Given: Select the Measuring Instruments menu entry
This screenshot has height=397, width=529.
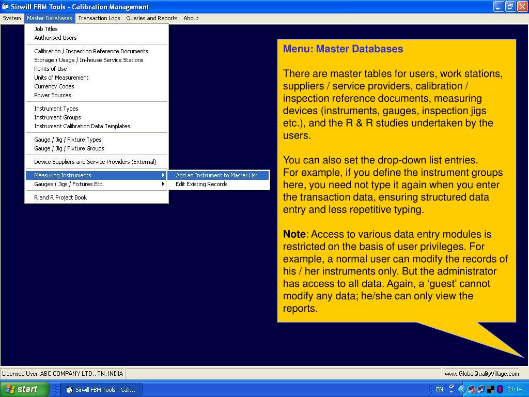Looking at the screenshot, I should 97,176.
